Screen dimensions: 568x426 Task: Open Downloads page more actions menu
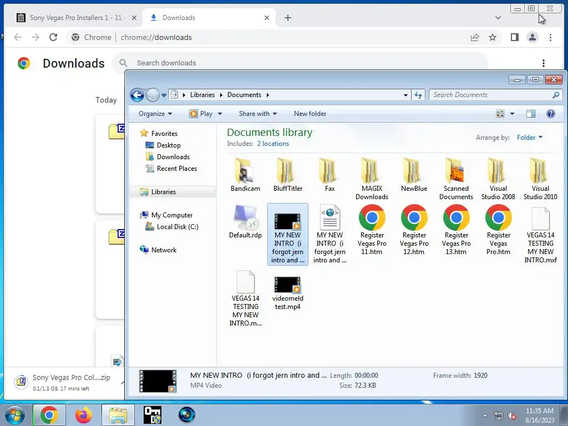pyautogui.click(x=544, y=63)
